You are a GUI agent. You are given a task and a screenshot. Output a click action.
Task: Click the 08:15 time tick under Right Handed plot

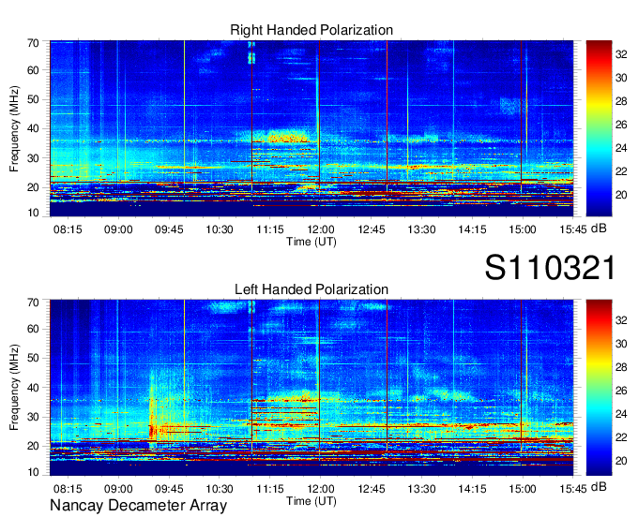(68, 229)
